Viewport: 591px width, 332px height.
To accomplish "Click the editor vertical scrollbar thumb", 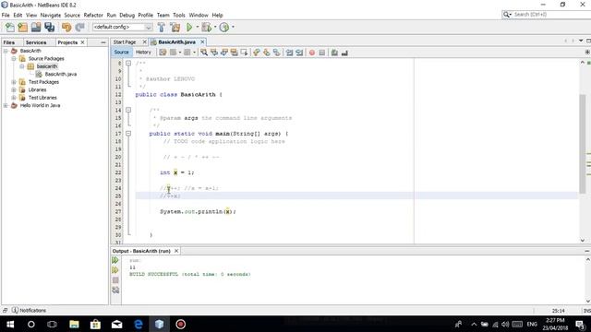I will [x=583, y=143].
